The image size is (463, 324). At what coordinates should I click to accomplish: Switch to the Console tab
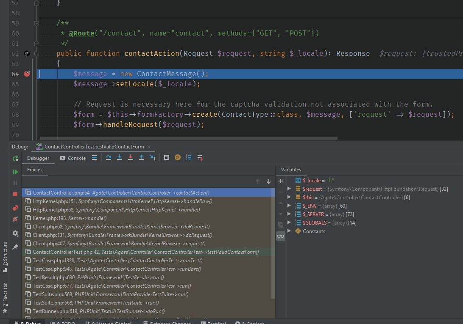pos(73,158)
